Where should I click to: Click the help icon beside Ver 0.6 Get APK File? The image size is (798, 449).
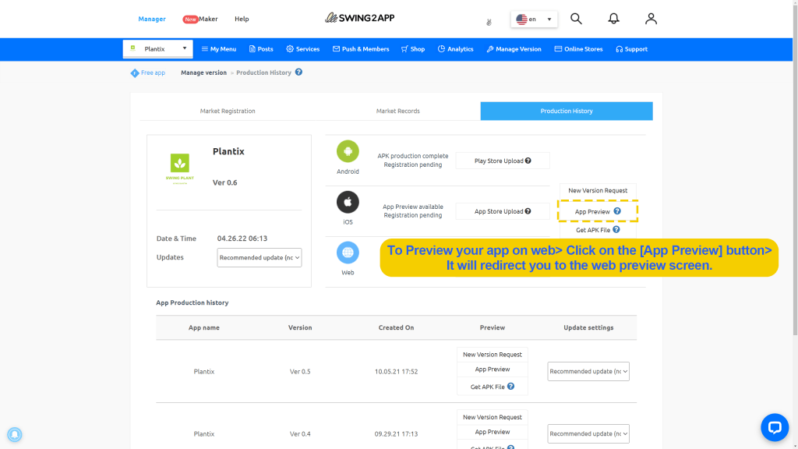616,230
